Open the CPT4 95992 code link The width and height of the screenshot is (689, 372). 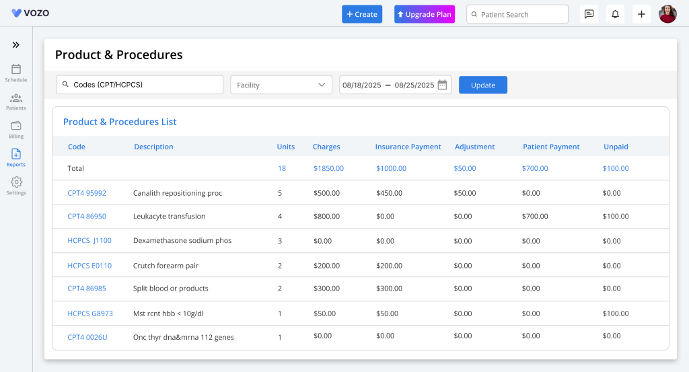click(87, 193)
